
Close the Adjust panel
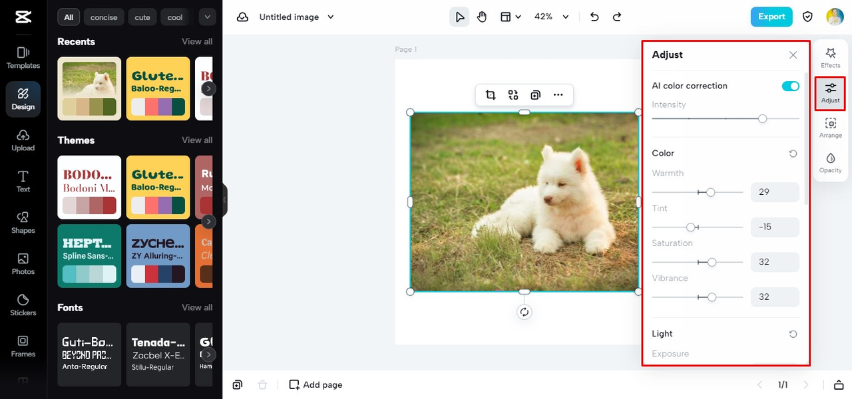(793, 55)
